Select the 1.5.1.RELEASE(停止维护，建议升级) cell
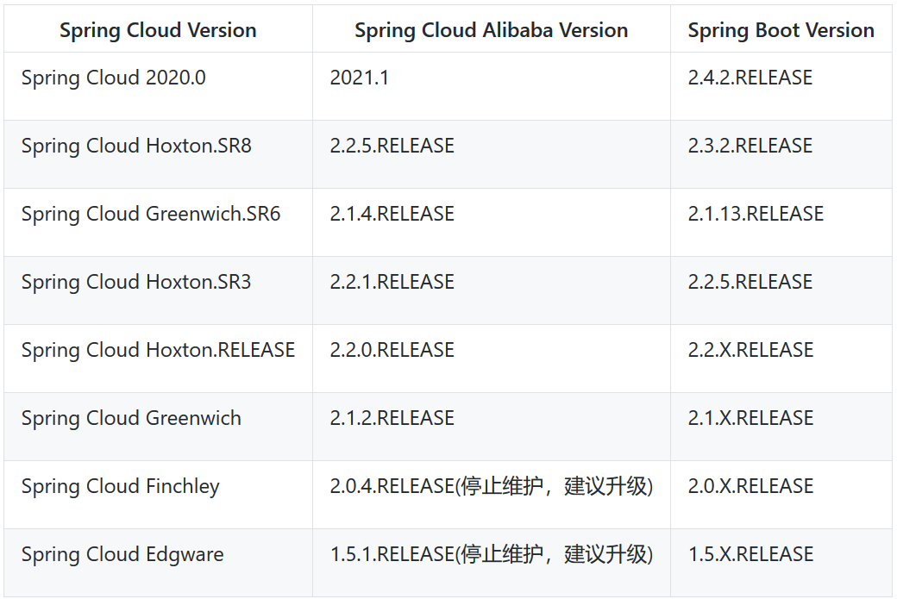The height and width of the screenshot is (599, 897). [492, 563]
